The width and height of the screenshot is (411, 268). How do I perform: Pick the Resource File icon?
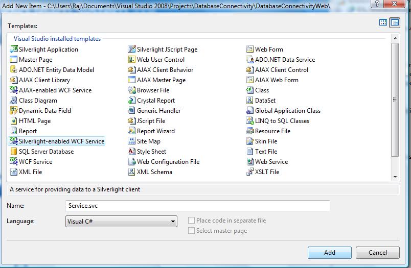(250, 131)
